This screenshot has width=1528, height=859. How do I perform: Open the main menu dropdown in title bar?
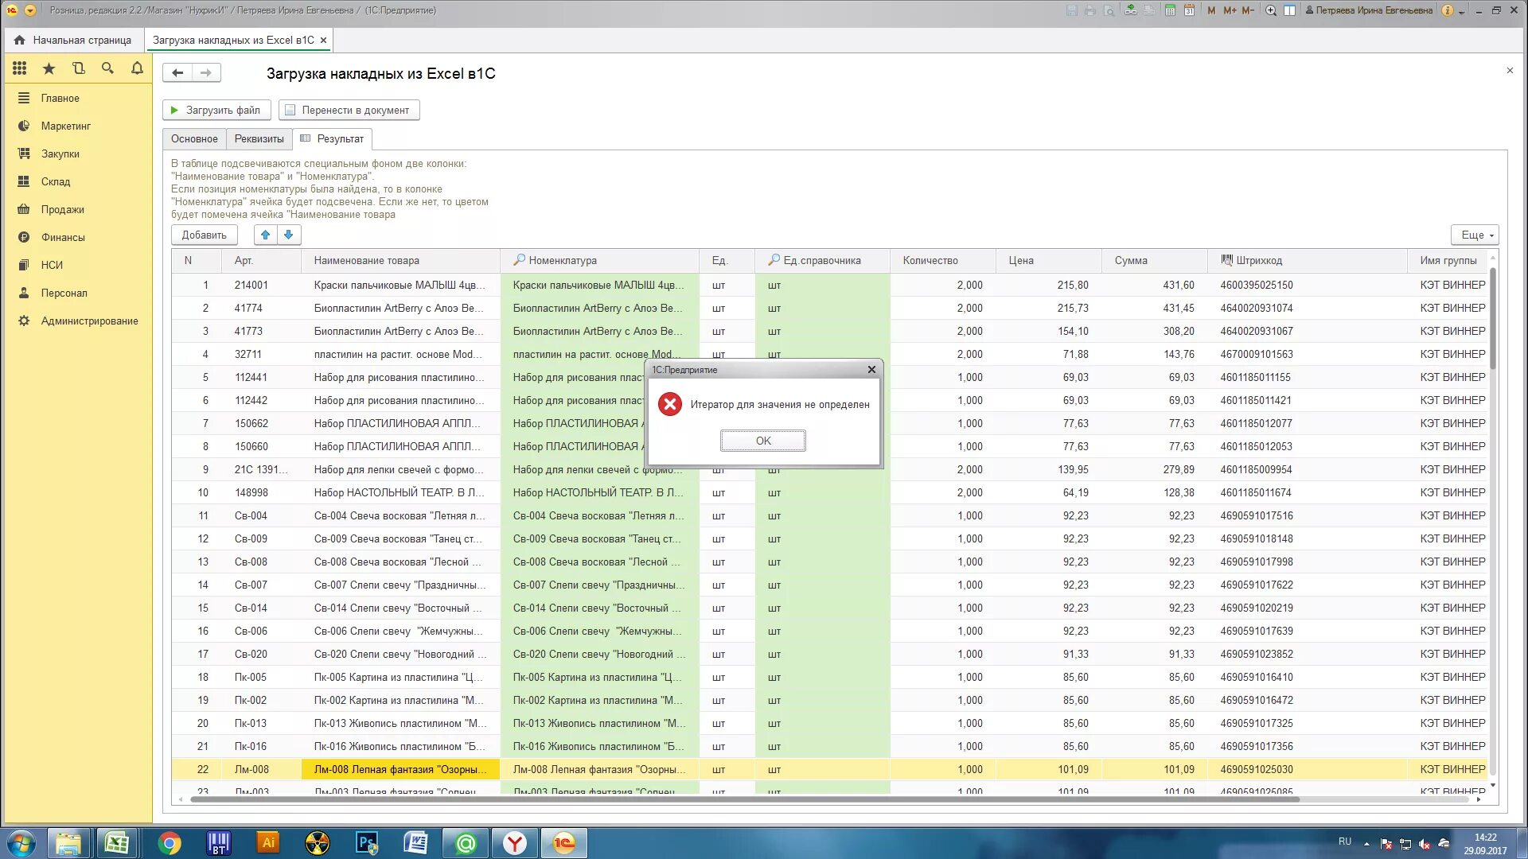point(30,10)
